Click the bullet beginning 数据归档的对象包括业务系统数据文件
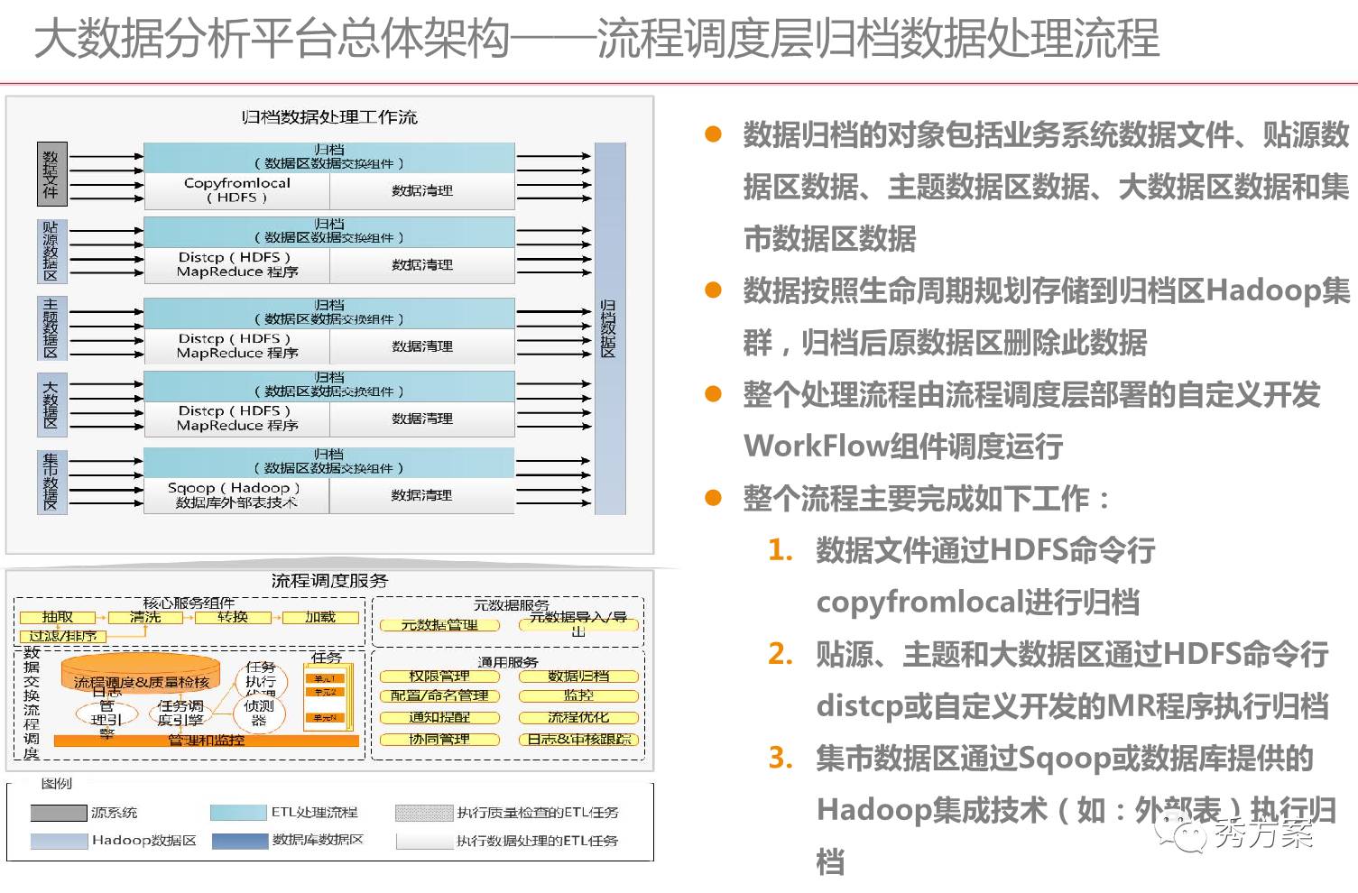The image size is (1358, 893). (1046, 187)
